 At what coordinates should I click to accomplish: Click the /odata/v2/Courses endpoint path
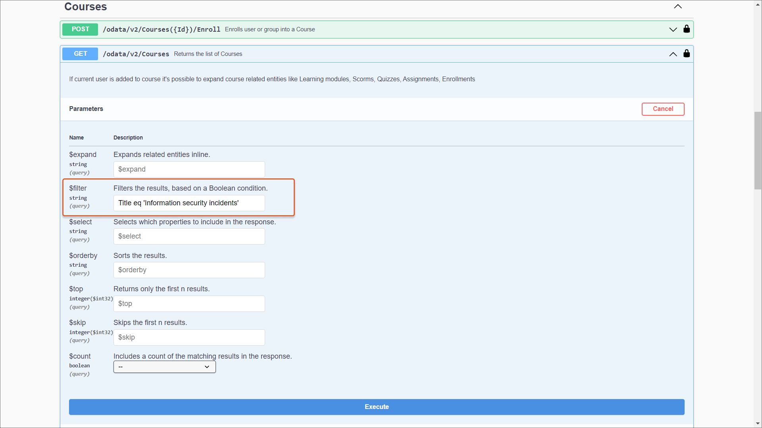click(136, 54)
